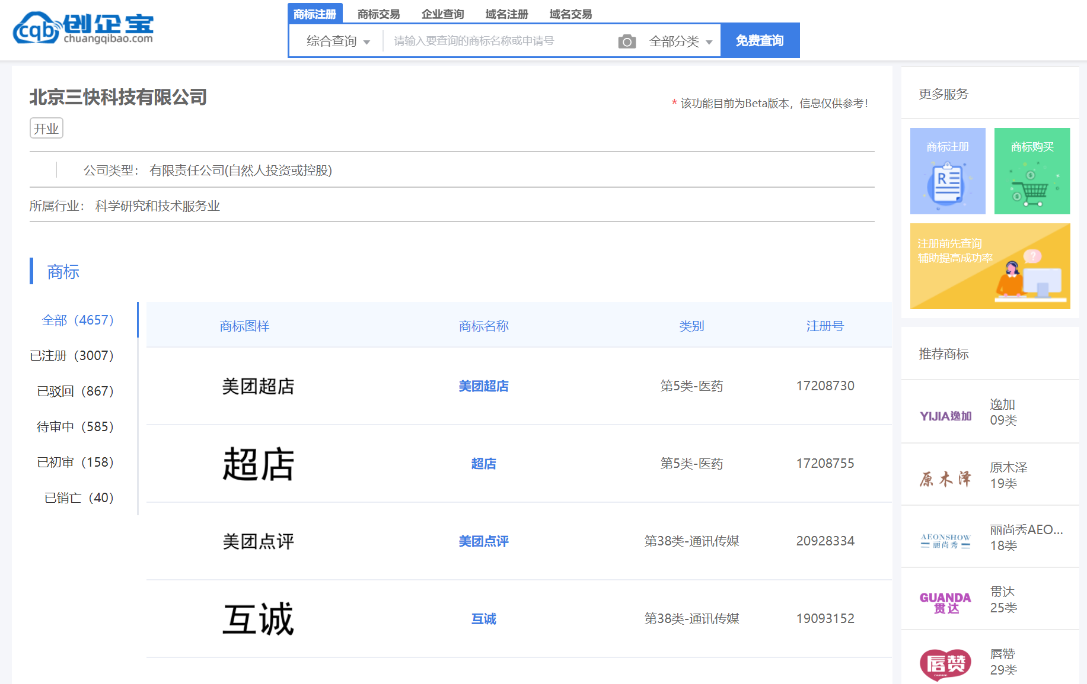Click the 商标图样 column header
Image resolution: width=1087 pixels, height=684 pixels.
(244, 326)
